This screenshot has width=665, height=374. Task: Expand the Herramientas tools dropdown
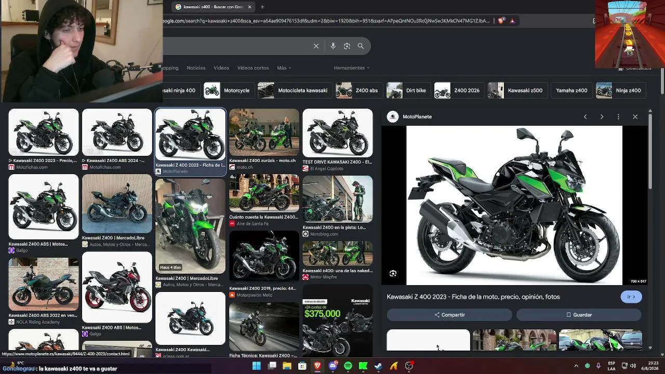pyautogui.click(x=352, y=68)
